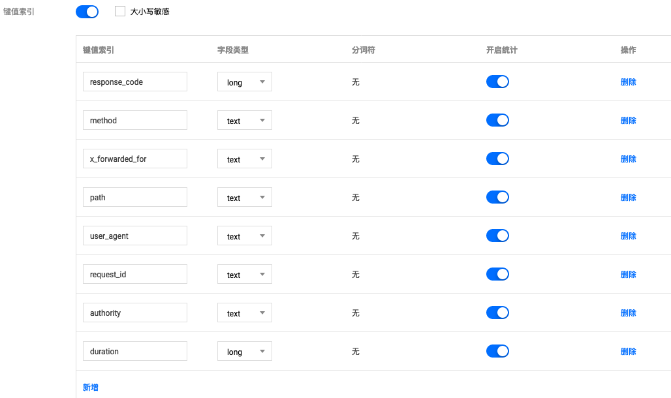Open field type dropdown for response_code
This screenshot has height=398, width=671.
[x=245, y=82]
